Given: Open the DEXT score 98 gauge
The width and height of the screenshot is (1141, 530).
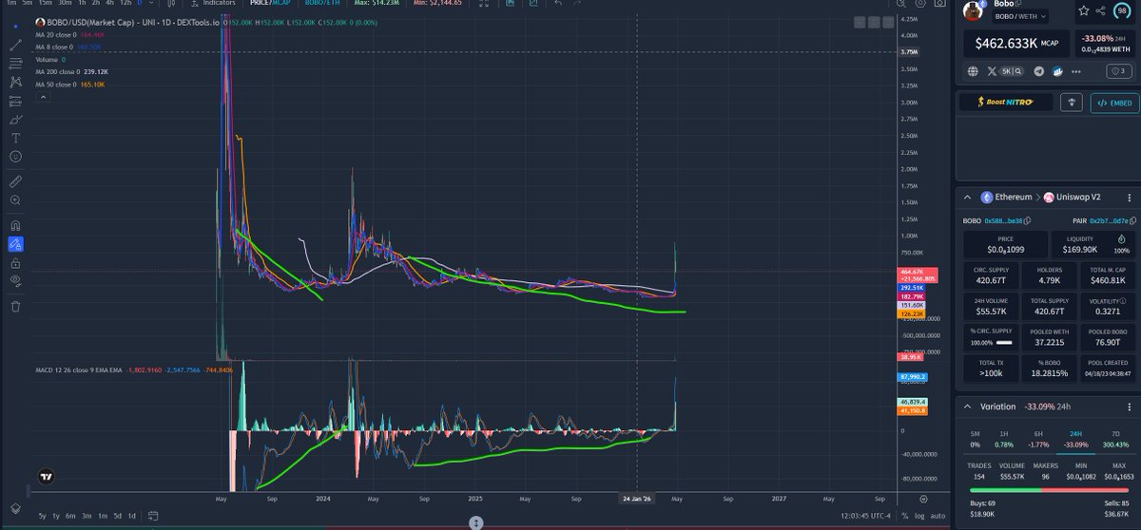Looking at the screenshot, I should point(1123,10).
